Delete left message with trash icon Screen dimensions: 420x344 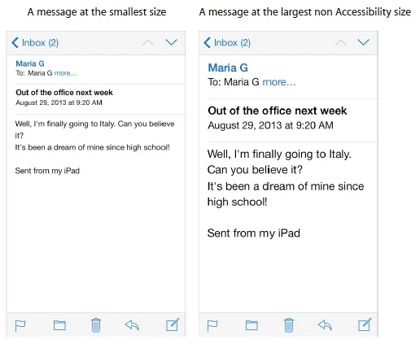(96, 325)
